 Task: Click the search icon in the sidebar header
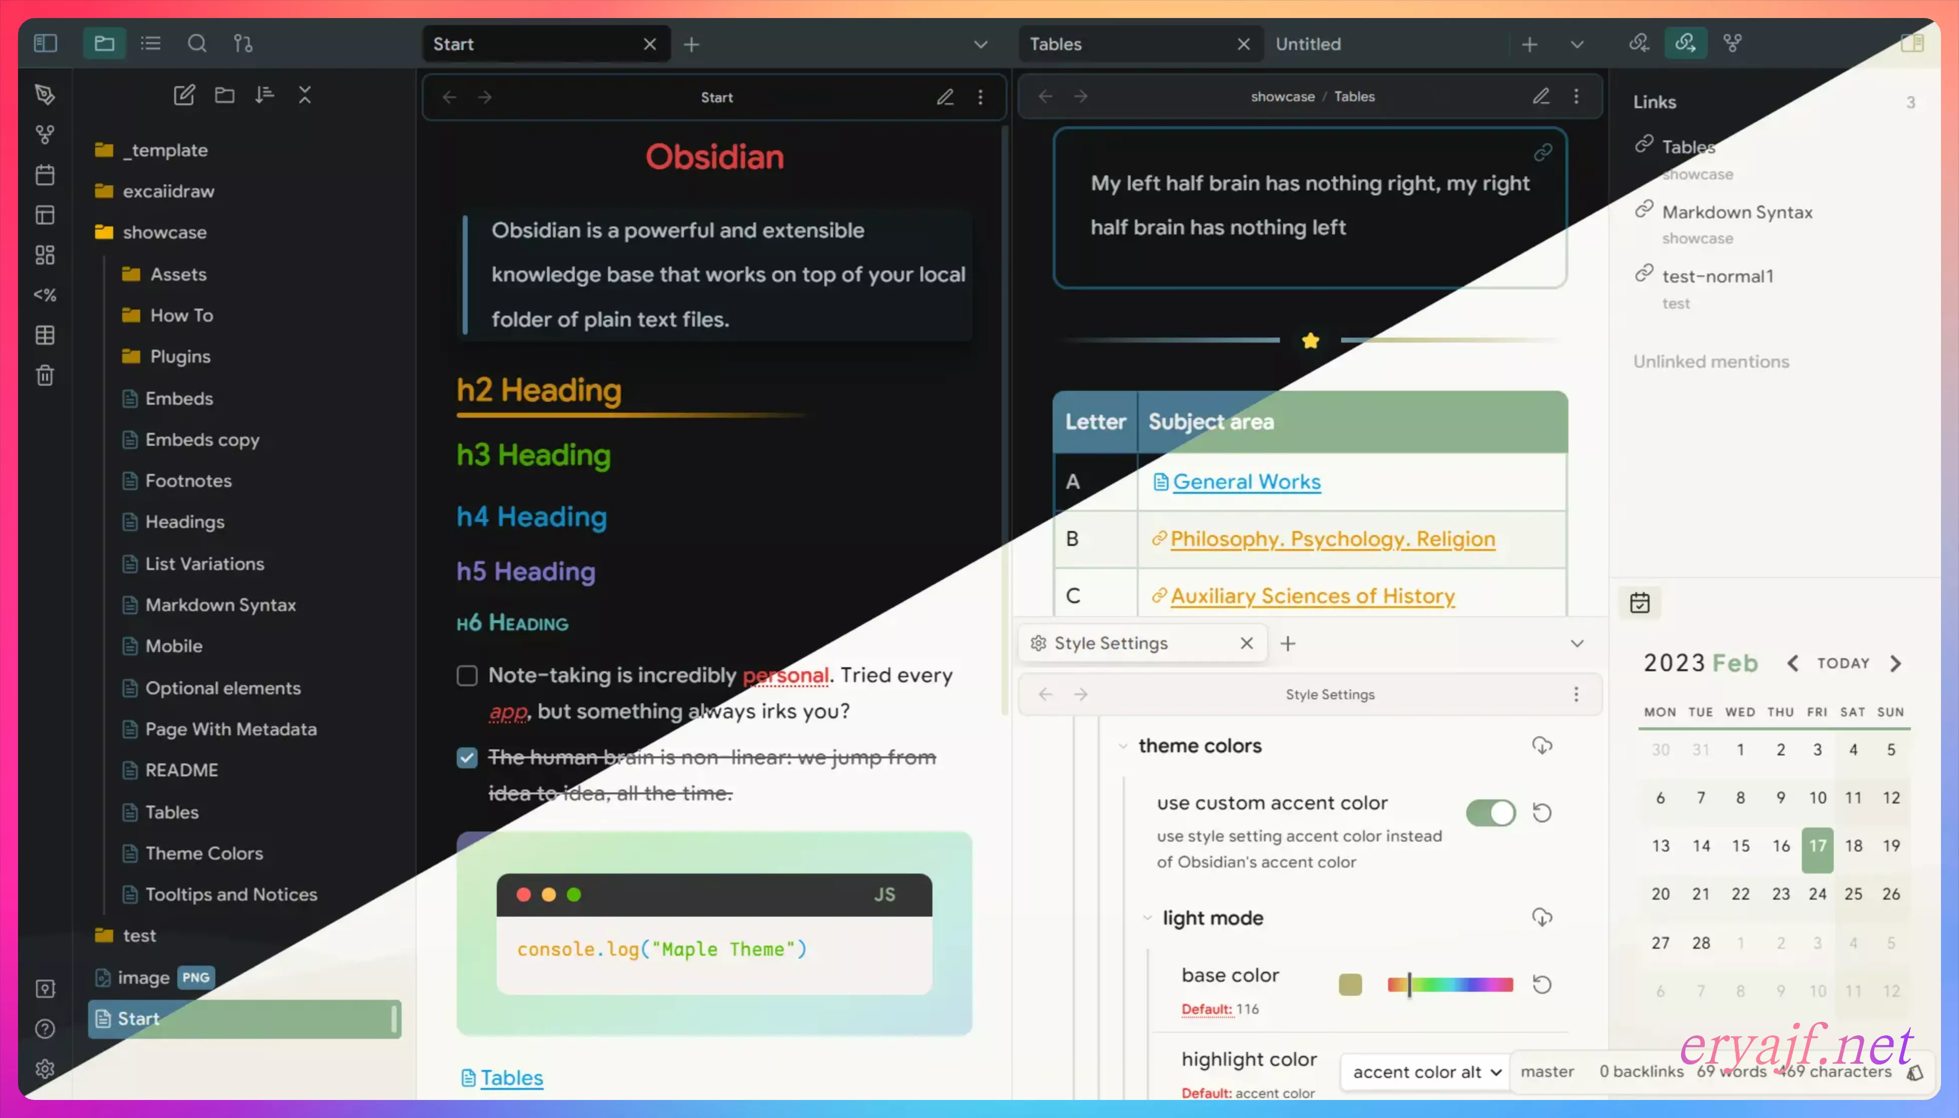tap(197, 44)
